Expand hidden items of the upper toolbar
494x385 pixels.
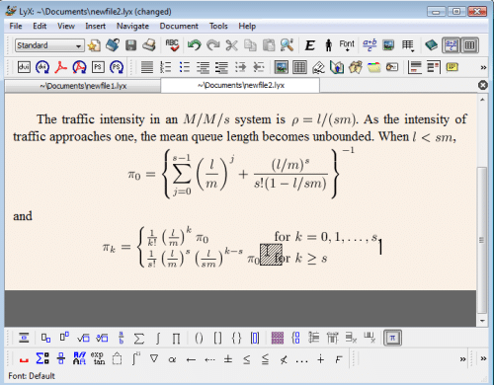pyautogui.click(x=483, y=67)
